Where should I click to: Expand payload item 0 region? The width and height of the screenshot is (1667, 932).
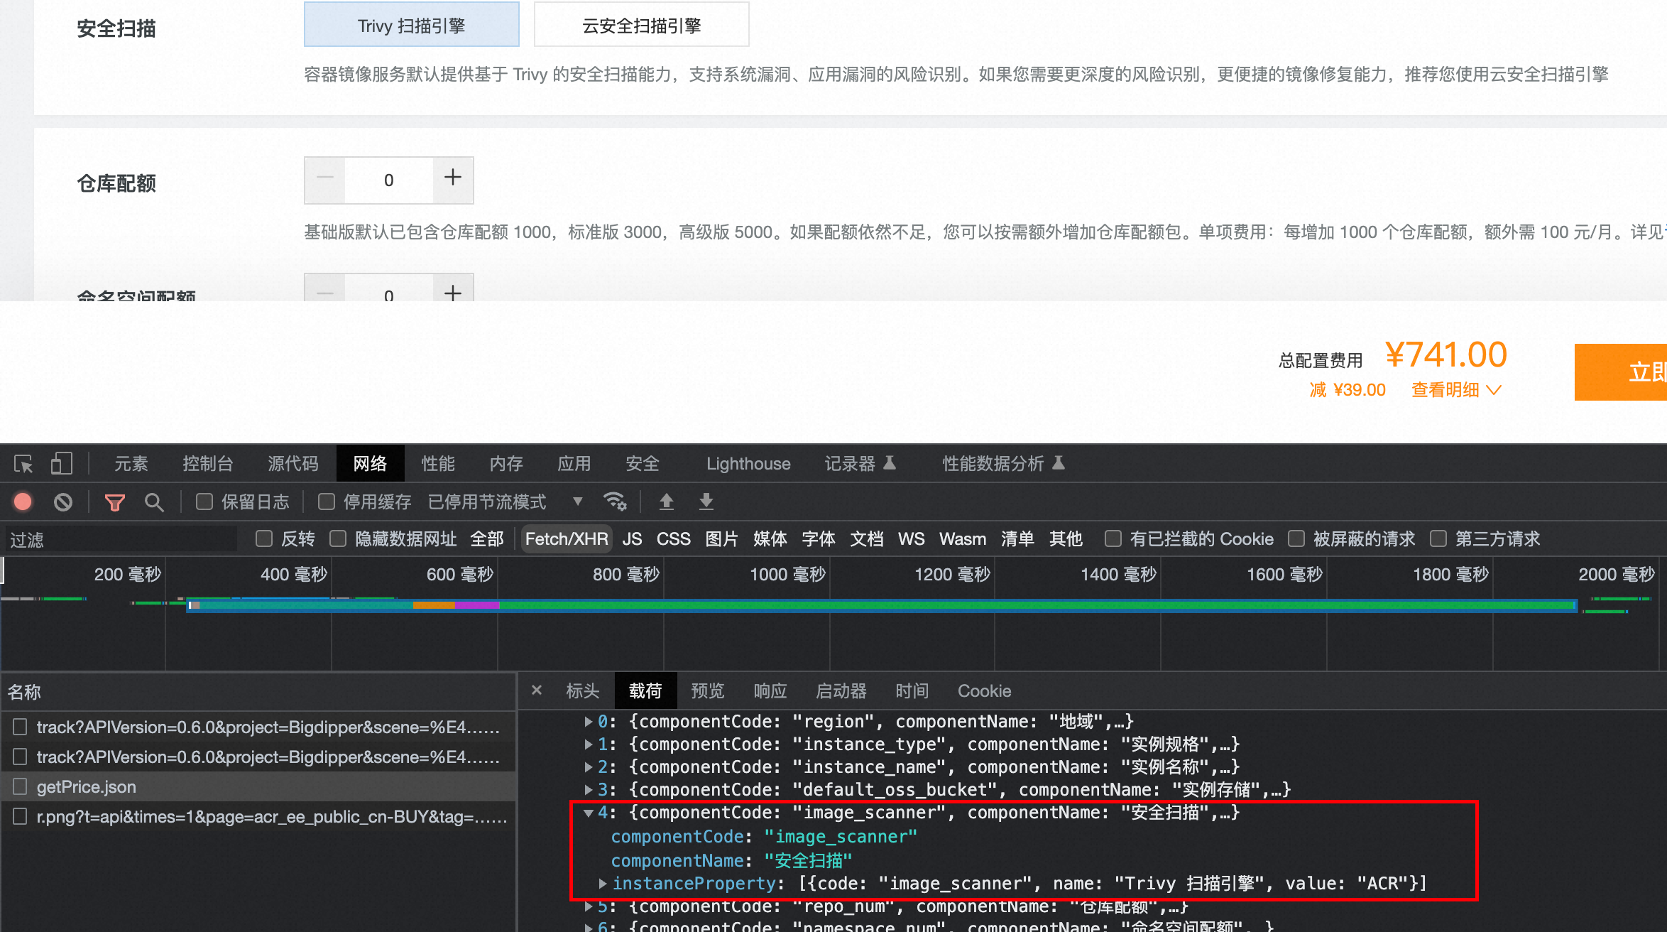tap(588, 722)
